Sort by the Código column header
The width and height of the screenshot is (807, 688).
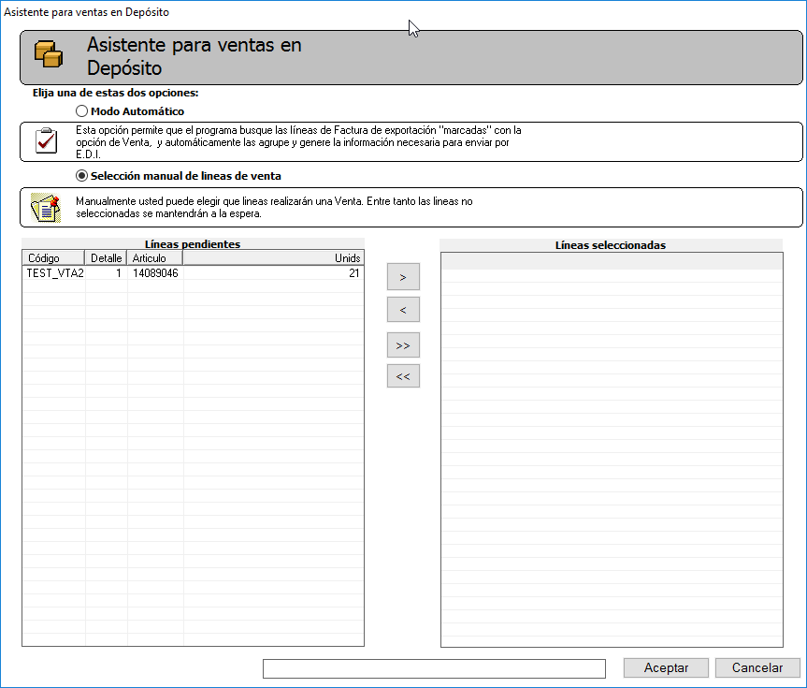(x=53, y=257)
